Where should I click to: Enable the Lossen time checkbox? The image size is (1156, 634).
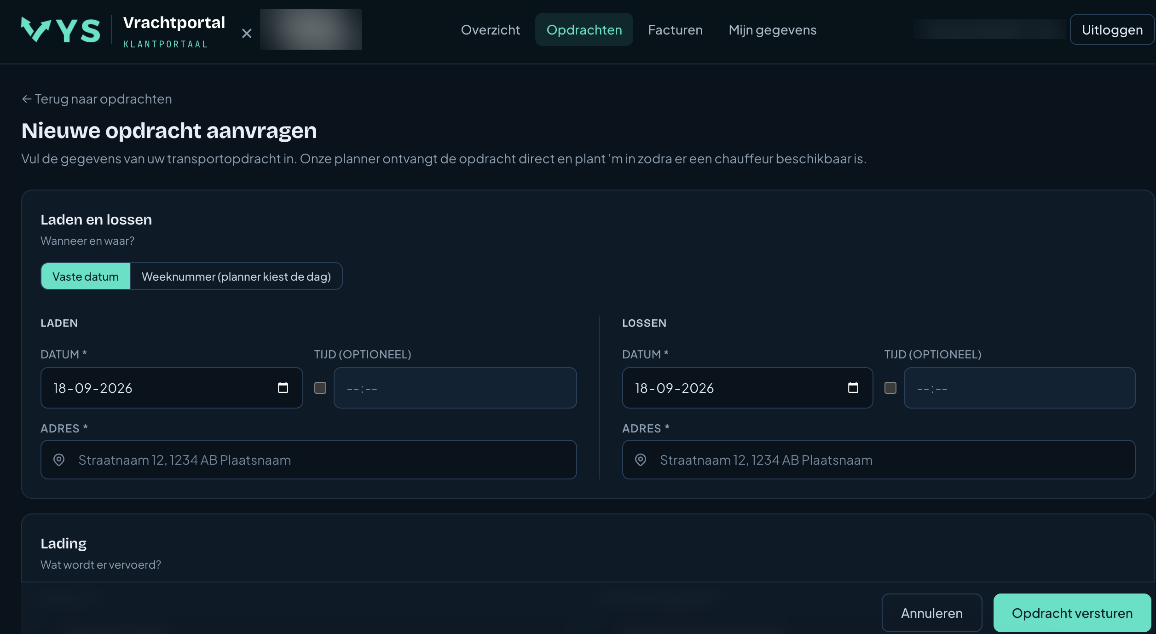click(x=890, y=388)
